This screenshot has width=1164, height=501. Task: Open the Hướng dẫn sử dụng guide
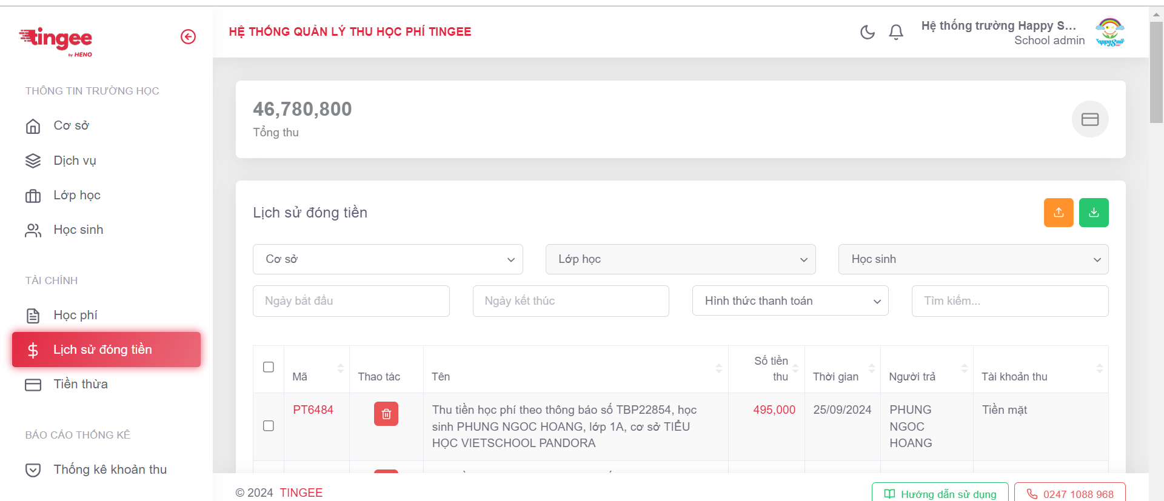940,493
